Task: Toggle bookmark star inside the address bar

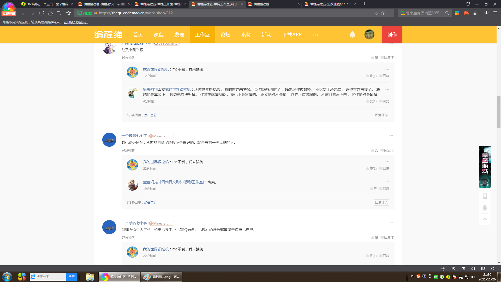Action: pos(383,13)
